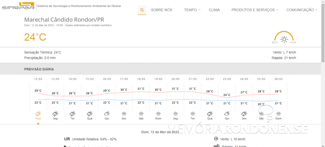Viewport: 325px width, 147px height.
Task: Select Tuesday 21/03 sun icon
Action: 193,114
